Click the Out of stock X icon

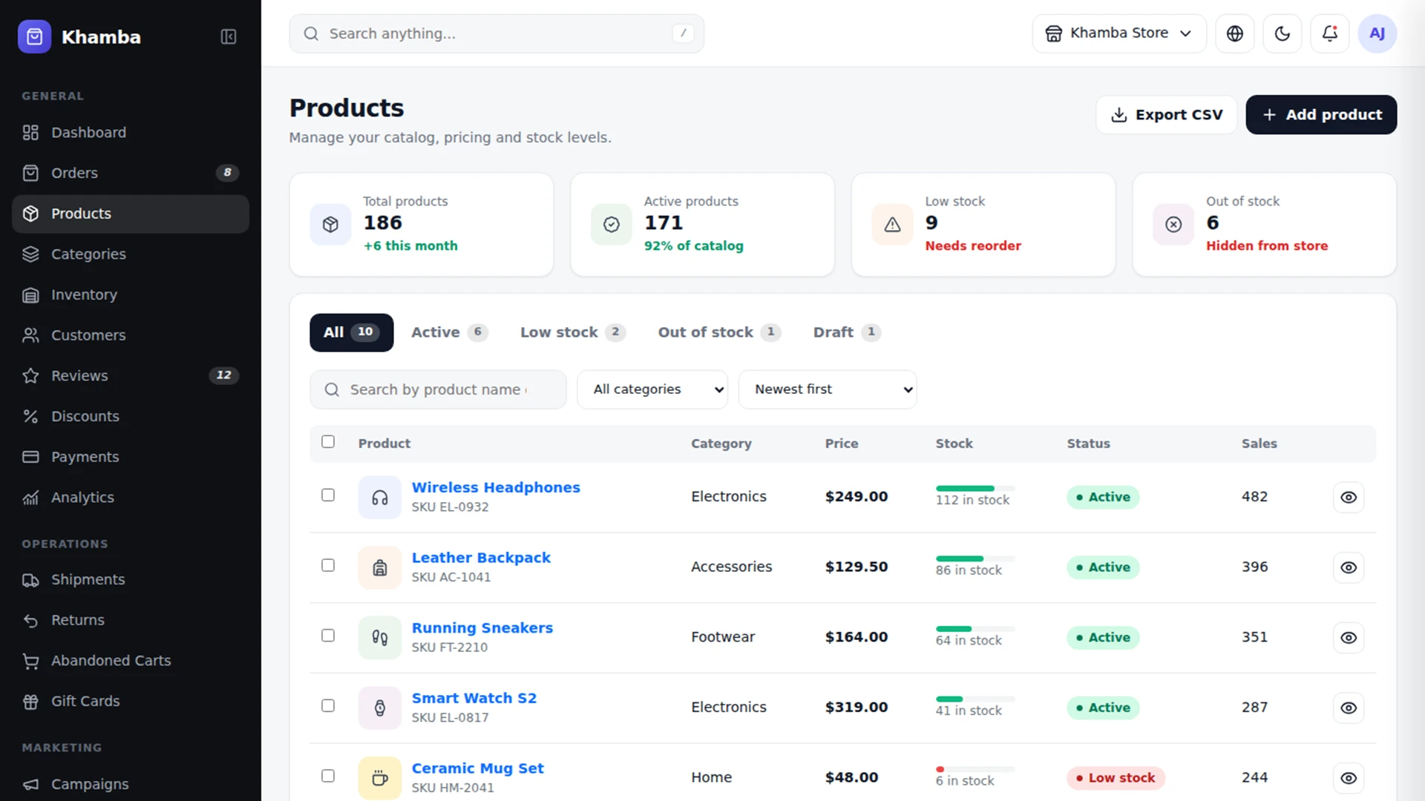[1173, 224]
